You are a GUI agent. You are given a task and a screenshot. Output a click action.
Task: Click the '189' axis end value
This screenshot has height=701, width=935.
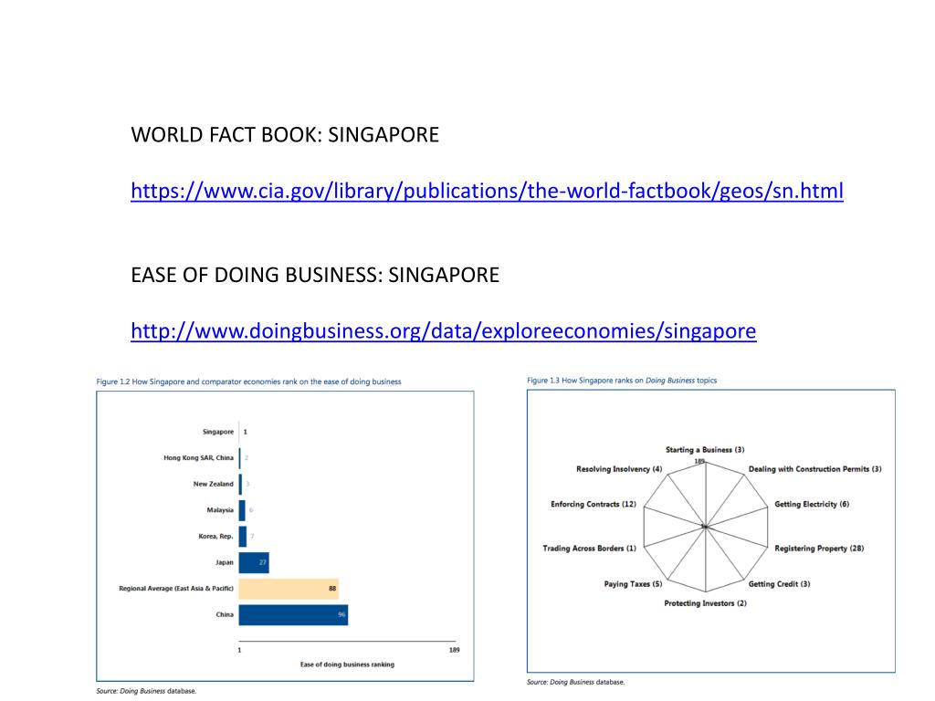[x=455, y=650]
